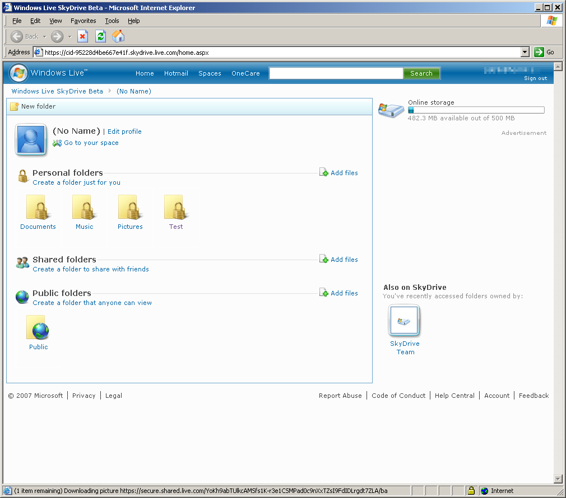Image resolution: width=566 pixels, height=498 pixels.
Task: Click the SkyDrive Team text link
Action: [x=405, y=347]
